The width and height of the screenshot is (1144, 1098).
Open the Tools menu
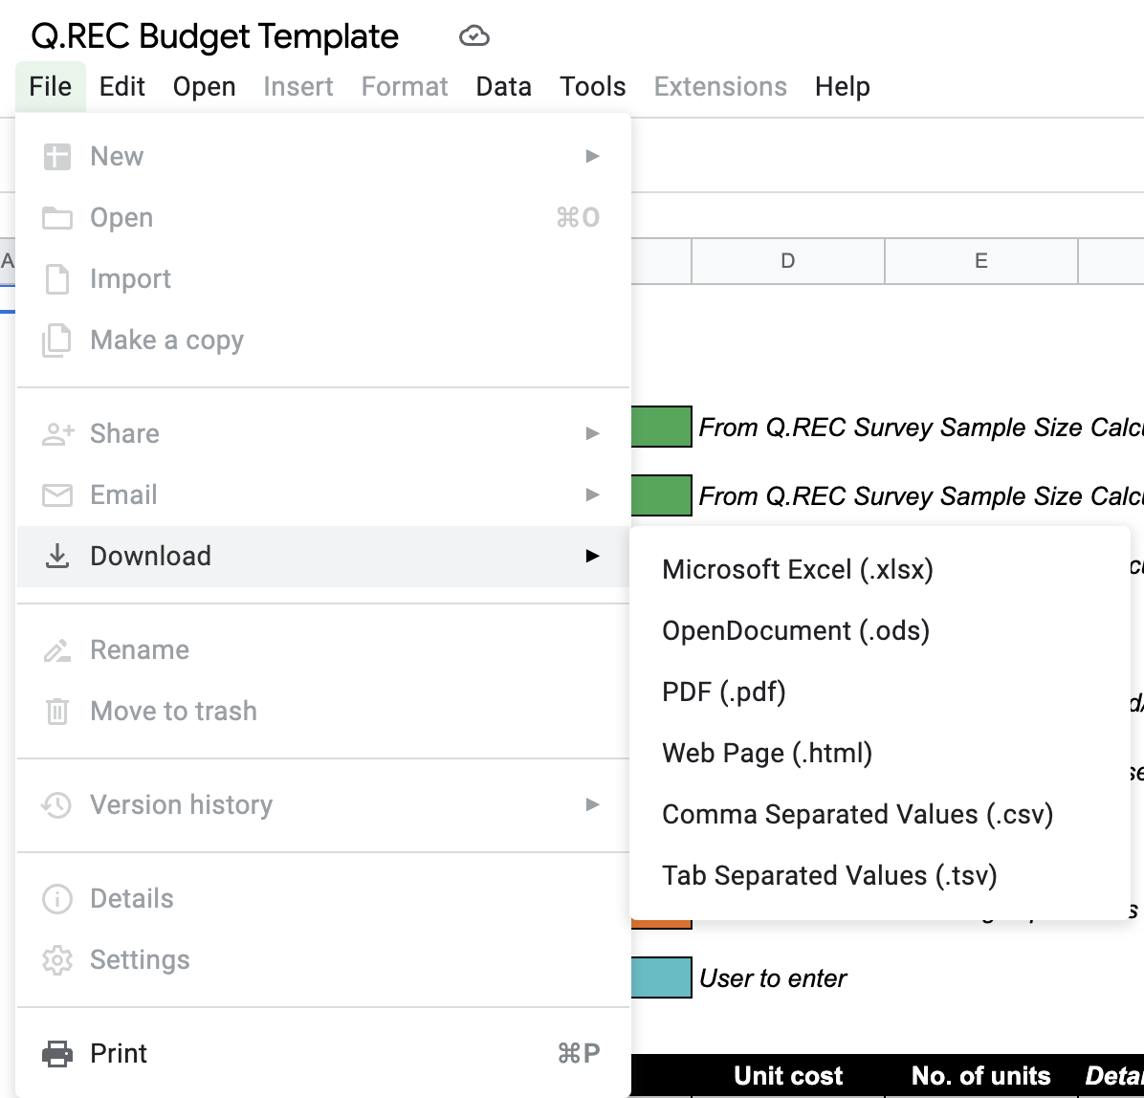(593, 87)
